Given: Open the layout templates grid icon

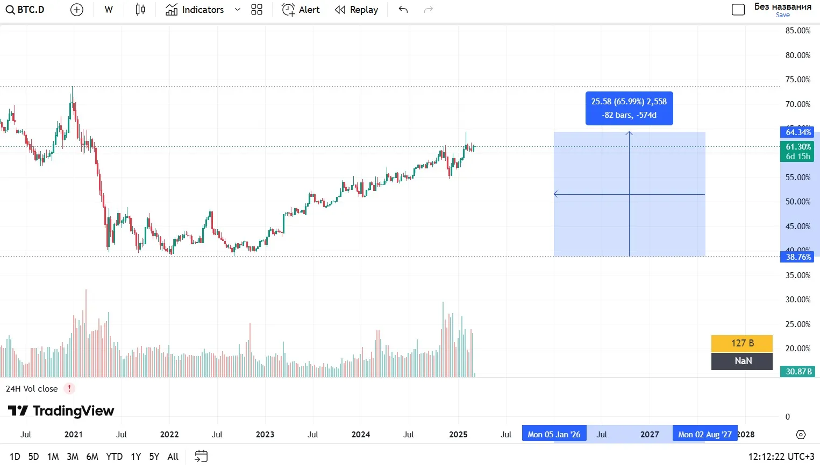Looking at the screenshot, I should (x=256, y=10).
